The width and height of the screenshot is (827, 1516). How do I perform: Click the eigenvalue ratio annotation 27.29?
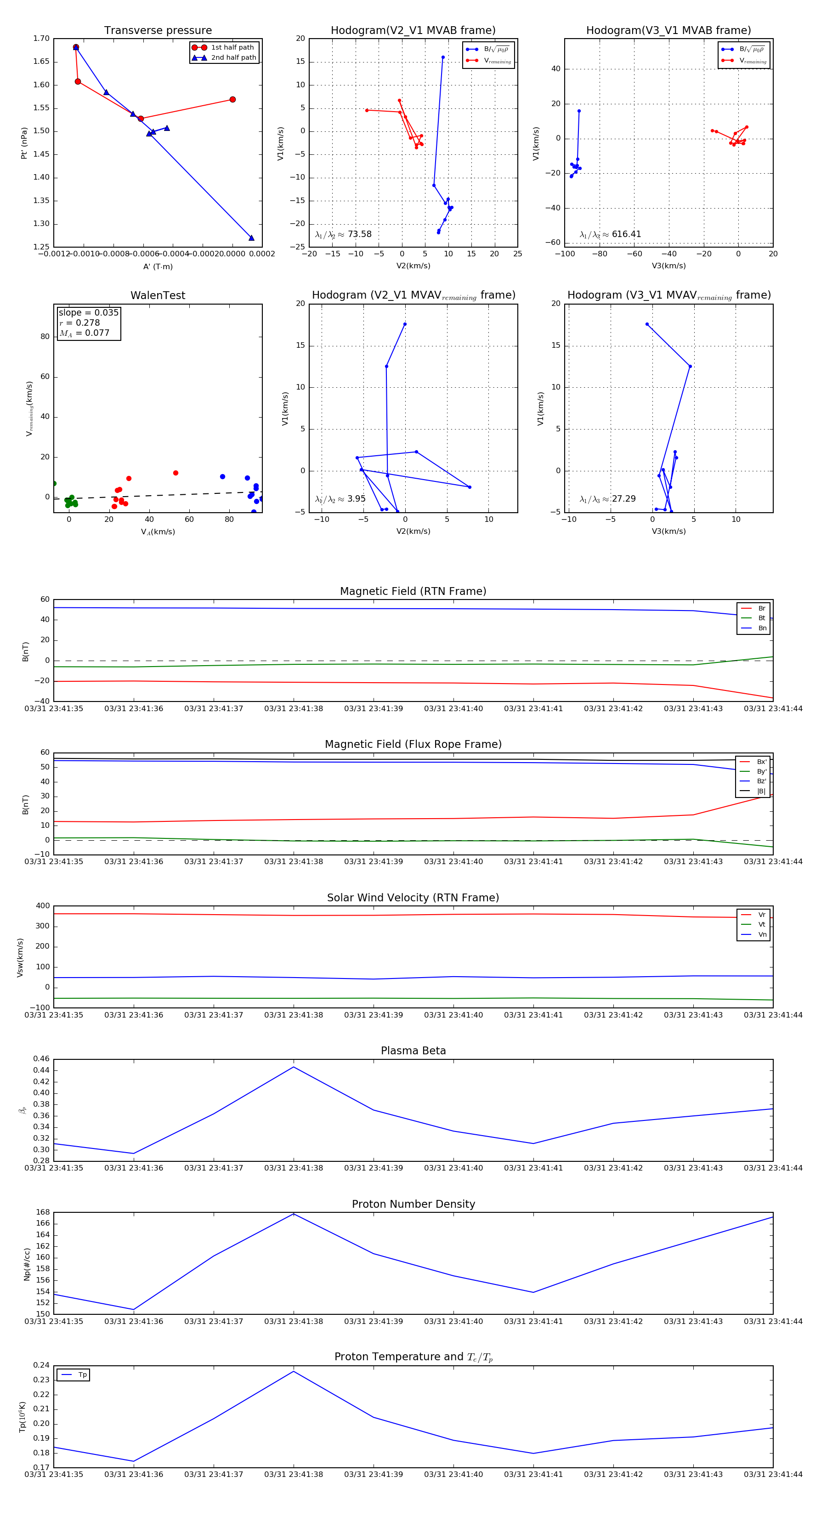point(607,499)
